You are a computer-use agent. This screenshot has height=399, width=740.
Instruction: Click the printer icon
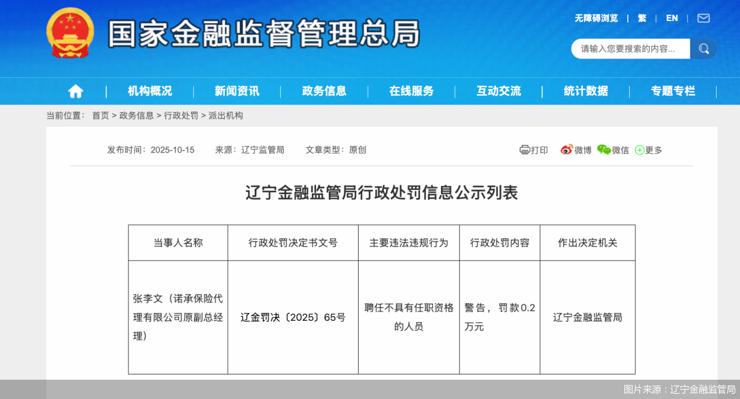524,150
